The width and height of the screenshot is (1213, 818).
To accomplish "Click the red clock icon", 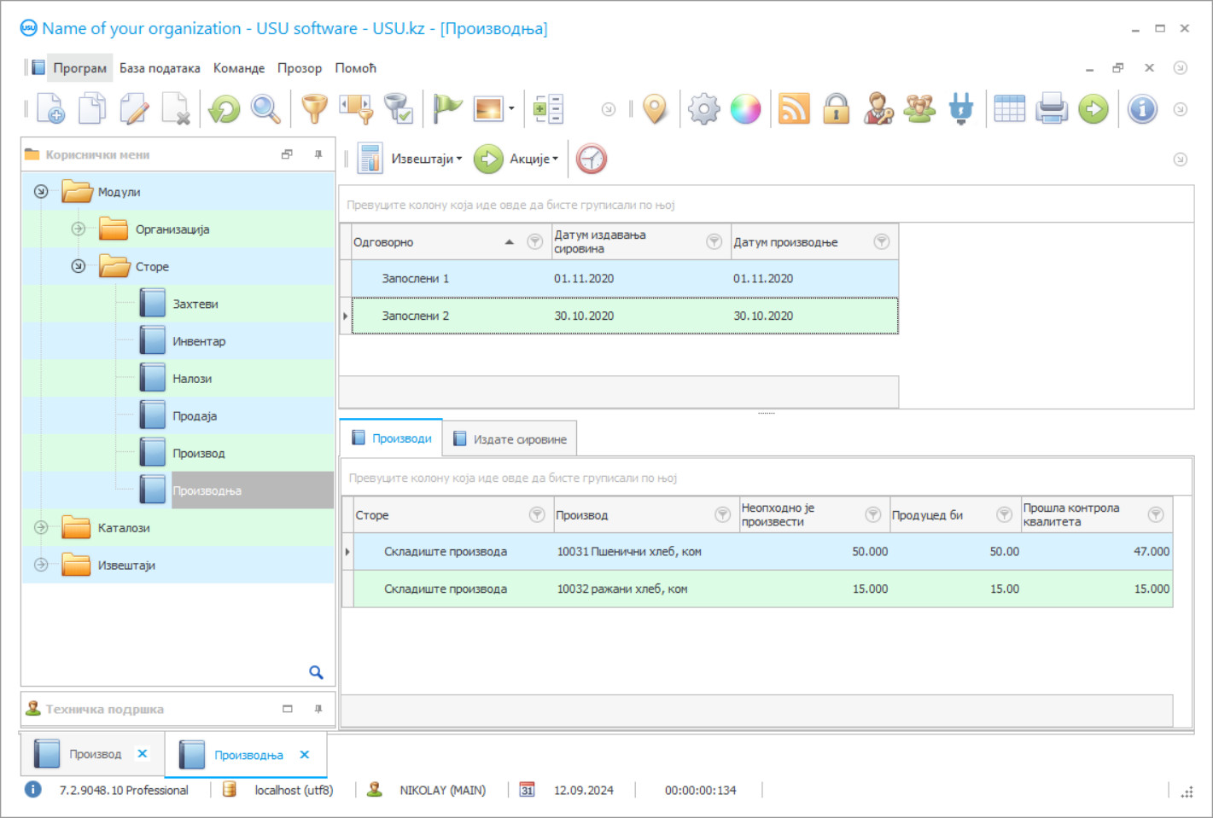I will point(591,159).
